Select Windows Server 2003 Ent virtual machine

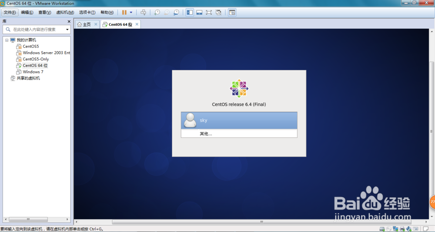(47, 53)
